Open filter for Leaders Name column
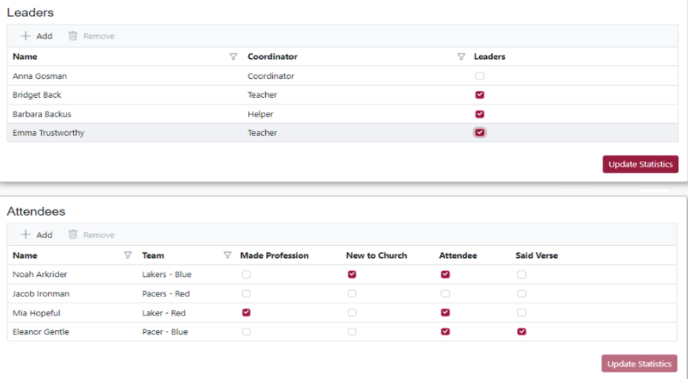This screenshot has height=379, width=688. click(x=233, y=57)
